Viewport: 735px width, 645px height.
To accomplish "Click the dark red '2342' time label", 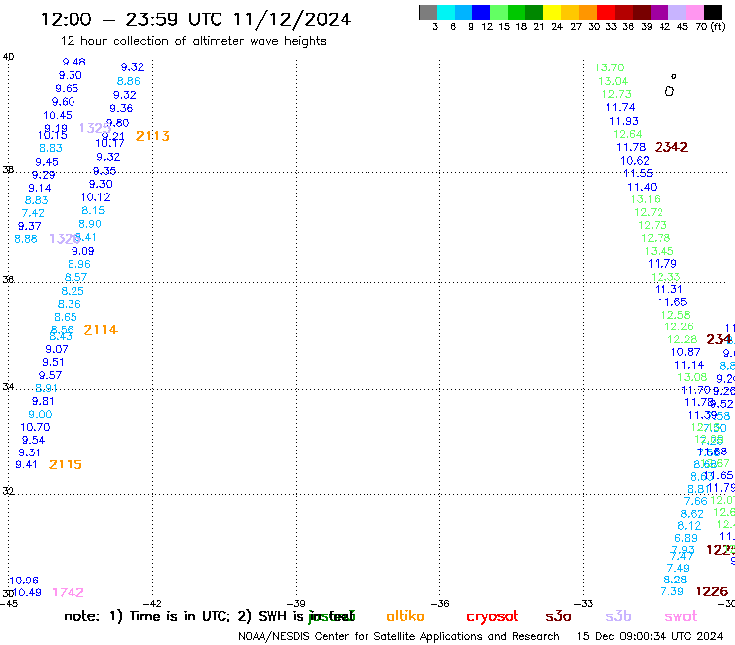I will click(x=671, y=147).
